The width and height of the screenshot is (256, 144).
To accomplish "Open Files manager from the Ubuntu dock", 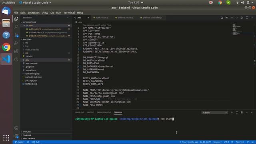I will (6, 23).
